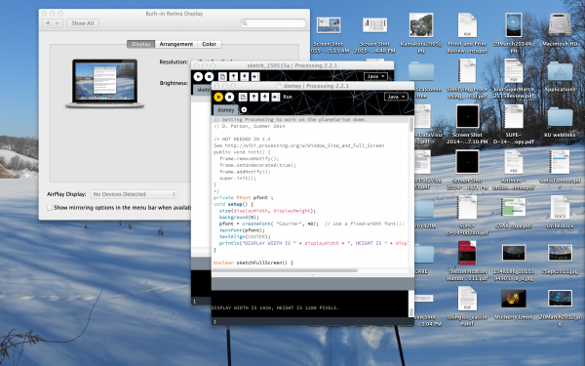Select the KU weblinks folder

pyautogui.click(x=560, y=117)
